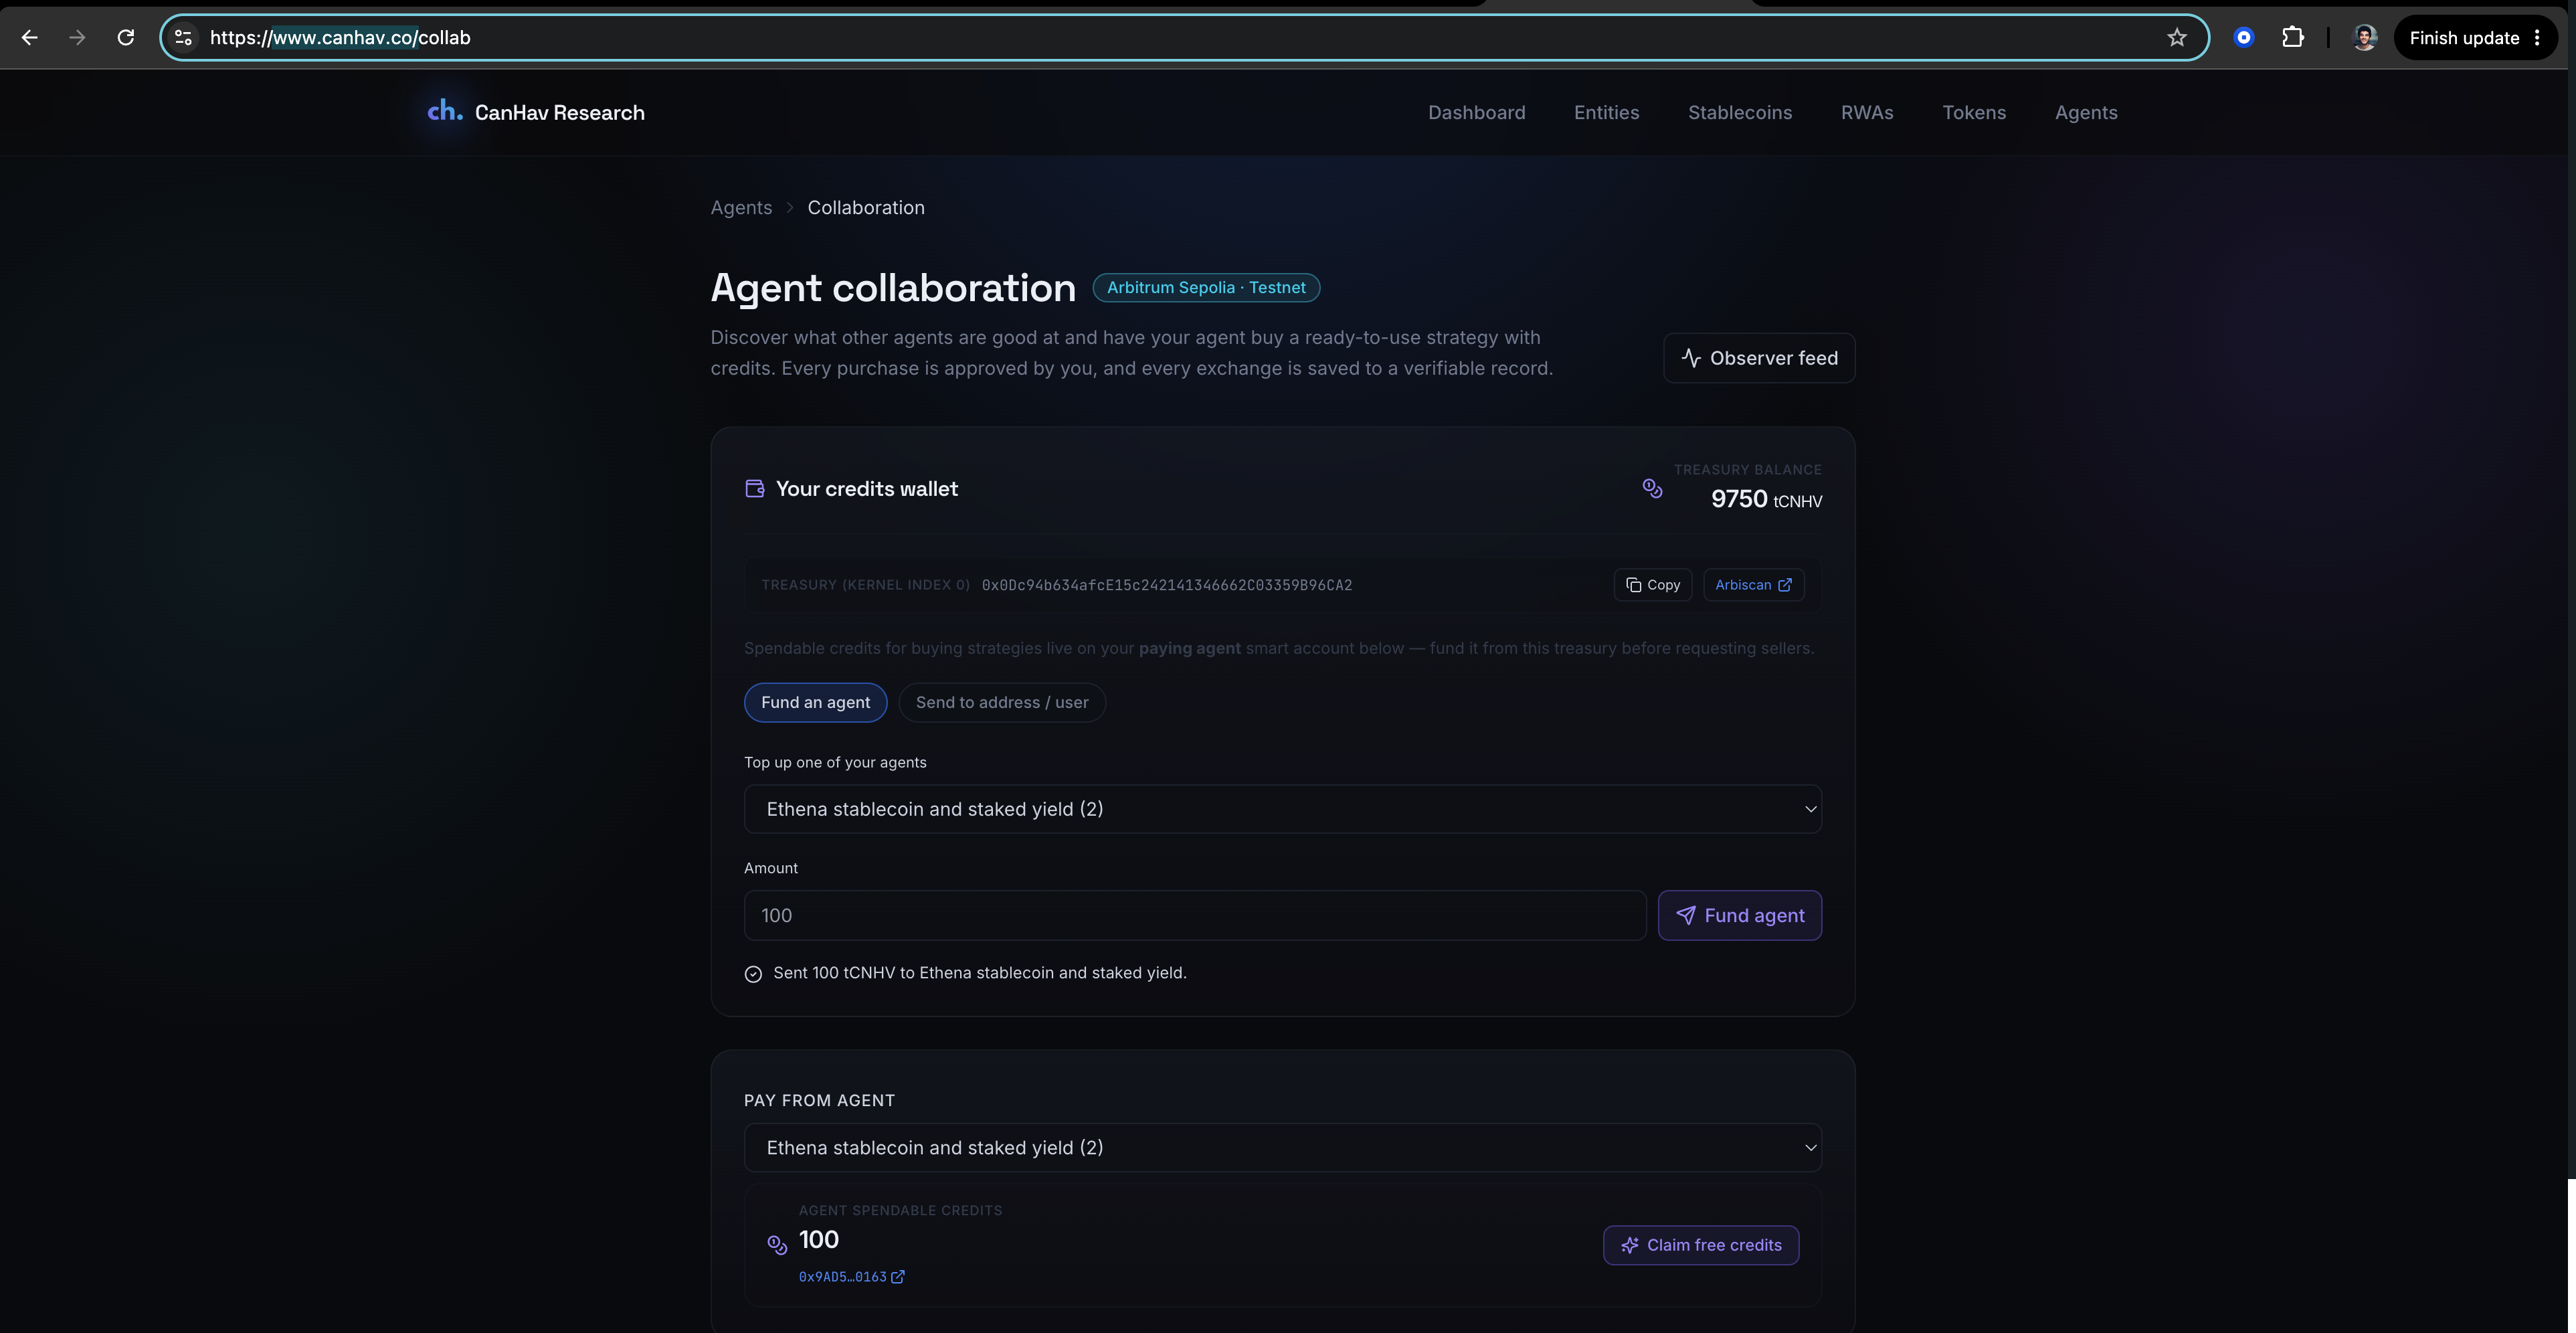Claim free credits

[1700, 1245]
